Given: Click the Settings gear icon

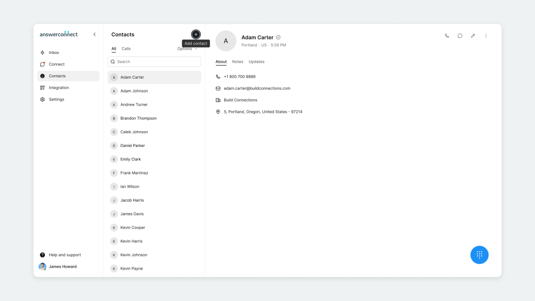Looking at the screenshot, I should pos(42,99).
